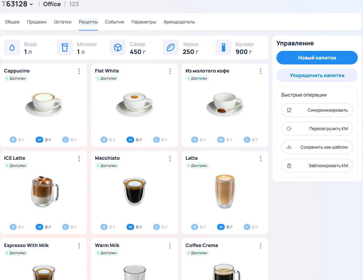Click the coffee beans leaf icon
The image size is (363, 280).
click(x=171, y=48)
